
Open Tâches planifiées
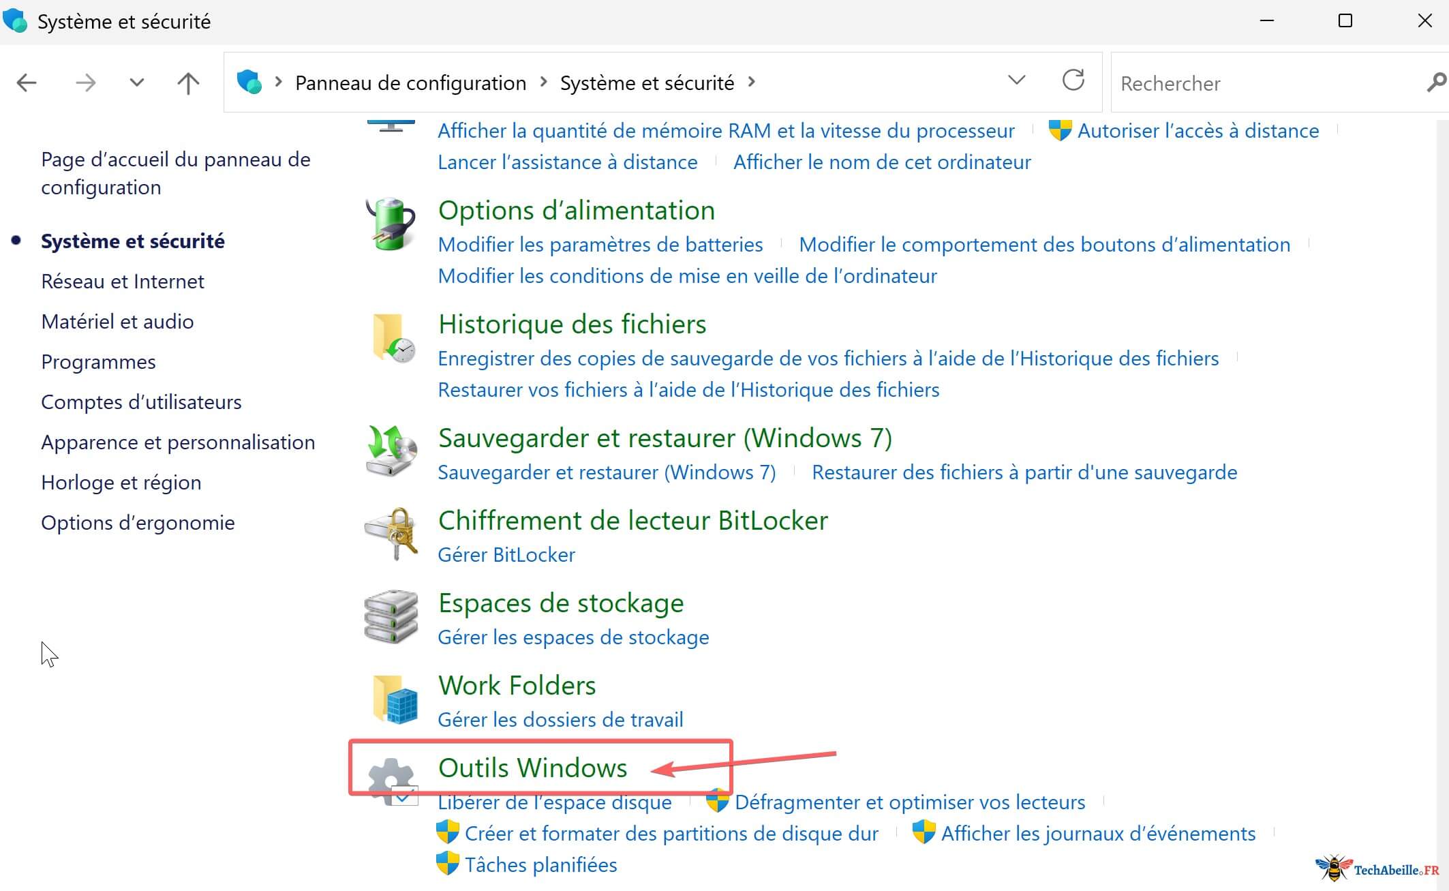tap(540, 864)
